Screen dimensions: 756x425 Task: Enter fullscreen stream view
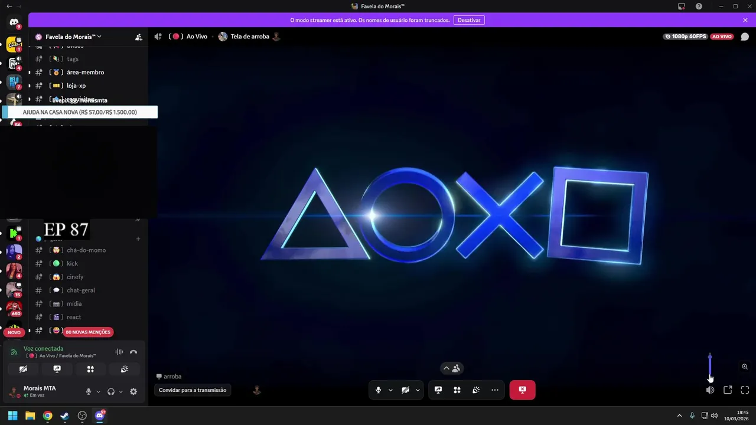pos(745,390)
